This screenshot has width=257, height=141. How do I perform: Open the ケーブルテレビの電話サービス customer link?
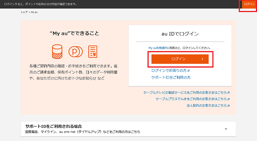187,93
